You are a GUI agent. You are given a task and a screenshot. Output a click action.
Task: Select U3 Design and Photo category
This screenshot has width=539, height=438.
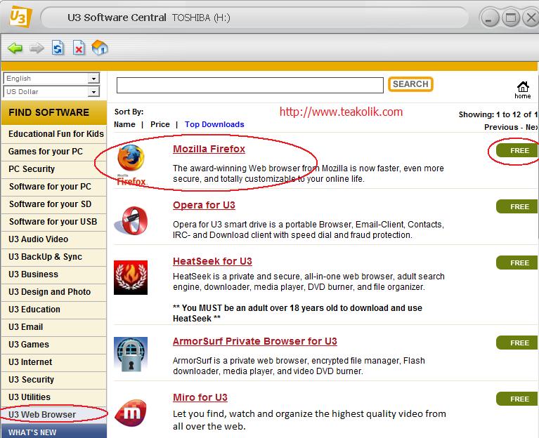click(x=54, y=292)
